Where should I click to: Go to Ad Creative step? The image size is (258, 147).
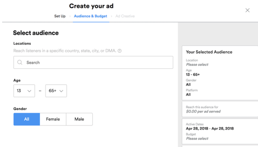[x=125, y=16]
